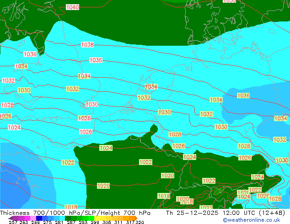Screen dimensions: 290x224
Task: Click the legend value 299
Action: point(95,222)
